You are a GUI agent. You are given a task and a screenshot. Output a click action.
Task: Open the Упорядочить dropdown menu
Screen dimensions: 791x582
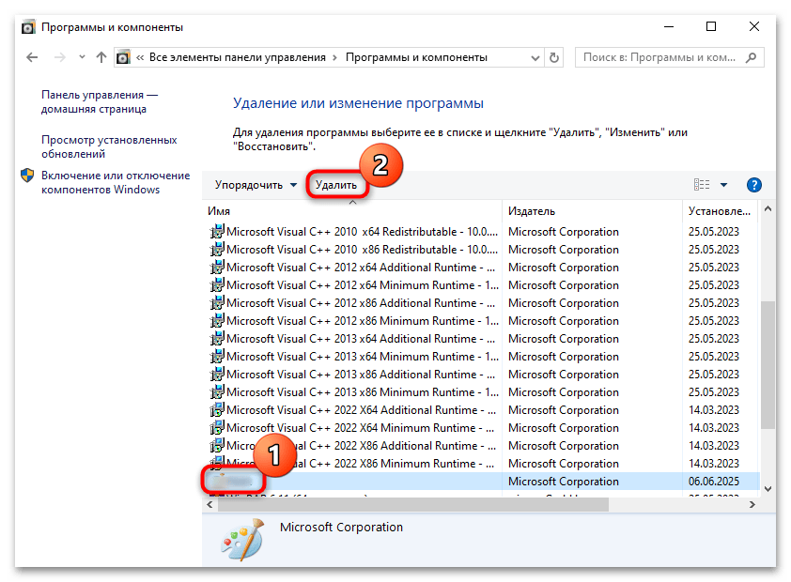point(256,185)
